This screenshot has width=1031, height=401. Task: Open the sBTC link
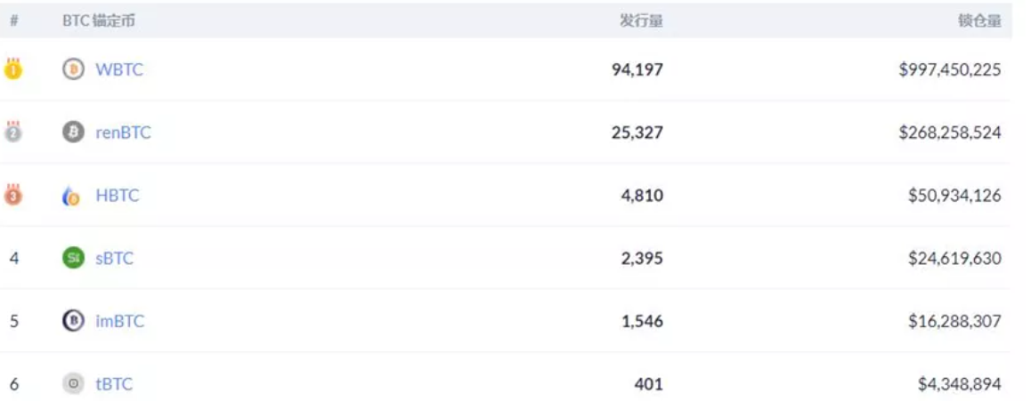point(115,259)
